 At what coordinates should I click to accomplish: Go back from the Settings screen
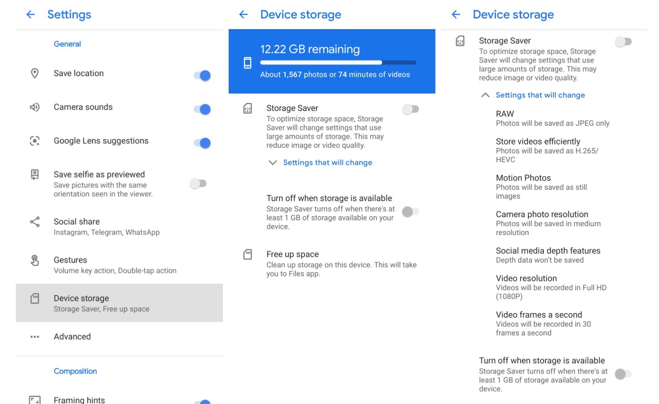(x=30, y=15)
